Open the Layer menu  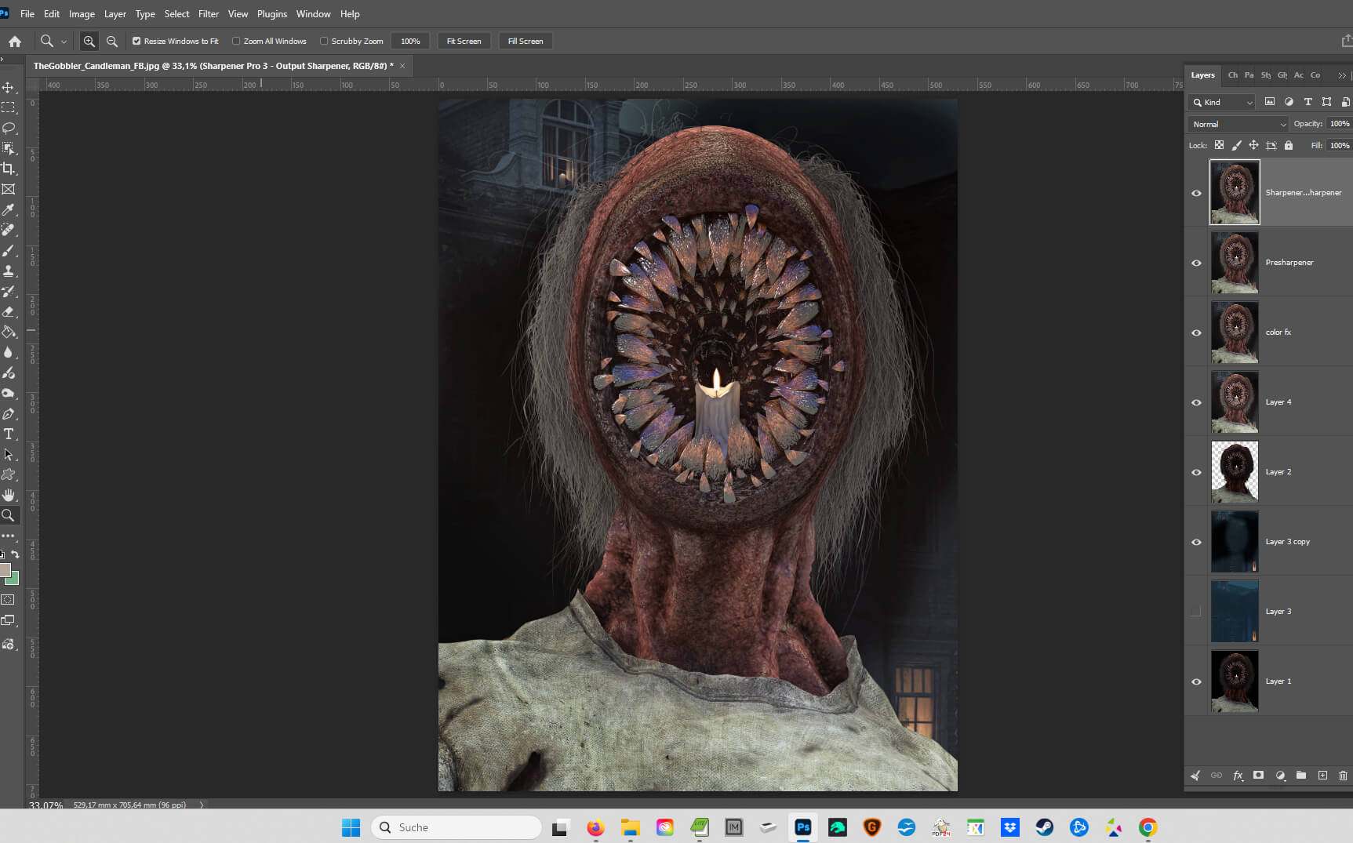115,14
